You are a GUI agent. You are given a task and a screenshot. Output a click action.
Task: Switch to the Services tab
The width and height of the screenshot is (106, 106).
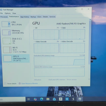pos(52,17)
